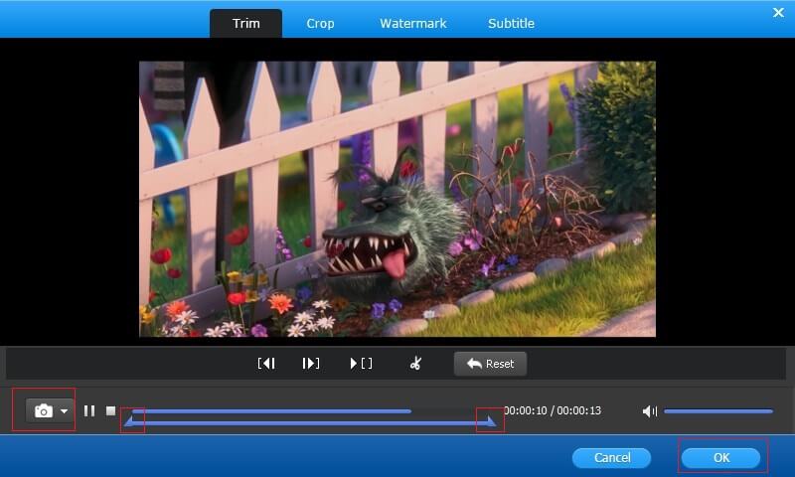Cut the clip with scissors icon

(x=415, y=363)
